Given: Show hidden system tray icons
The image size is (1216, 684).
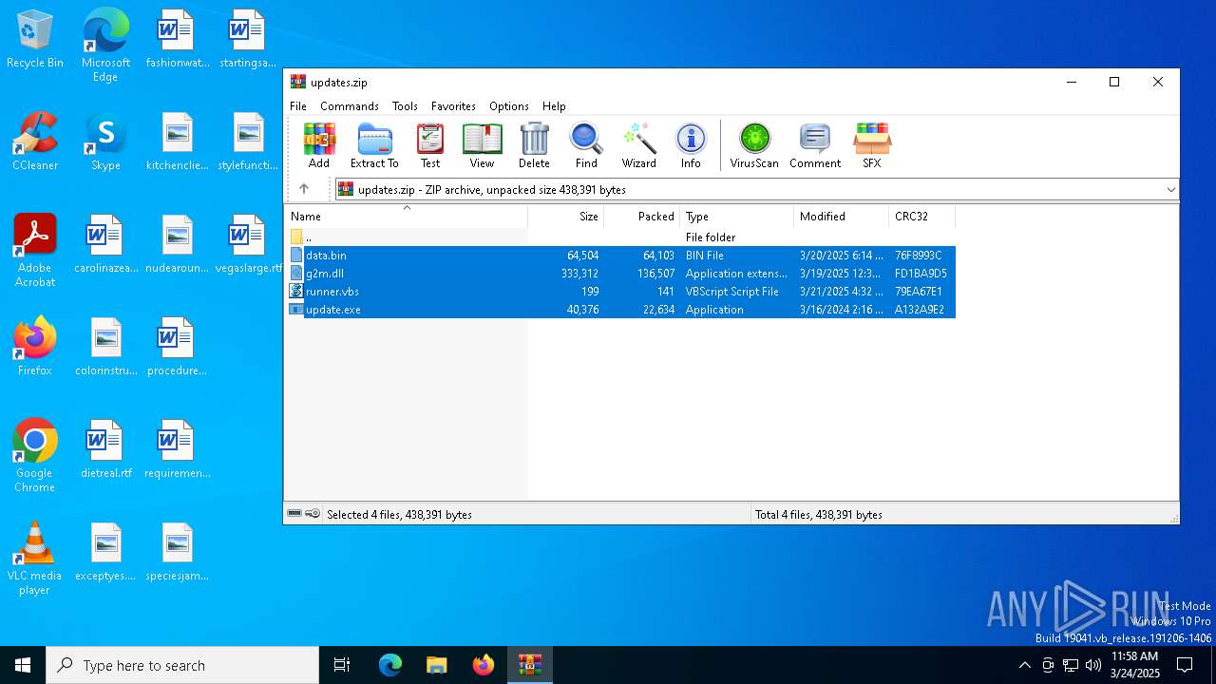Looking at the screenshot, I should (x=1024, y=665).
